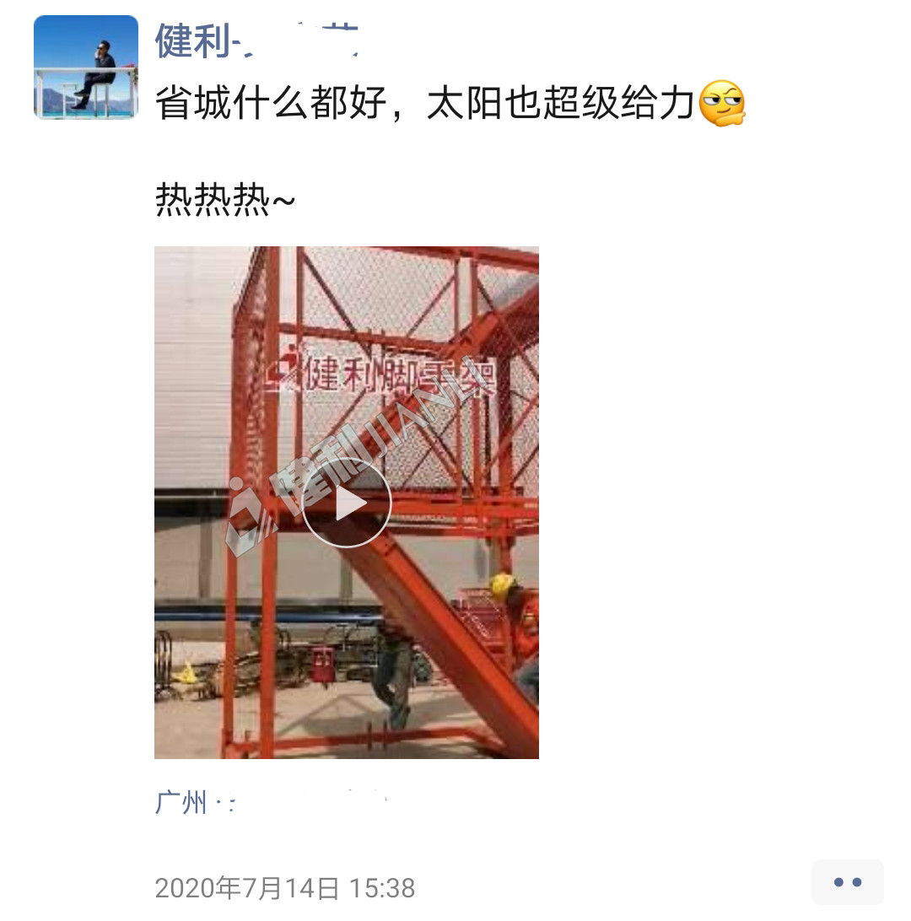Viewport: 911px width, 921px height.
Task: Play the scaffolding video
Action: (346, 504)
